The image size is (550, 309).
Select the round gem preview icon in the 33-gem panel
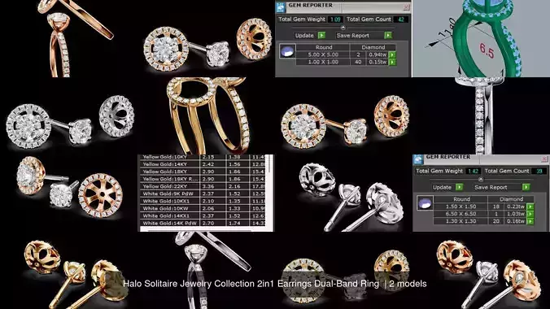(x=425, y=203)
